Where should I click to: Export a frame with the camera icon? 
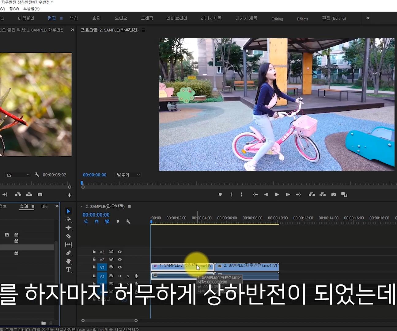click(x=333, y=194)
